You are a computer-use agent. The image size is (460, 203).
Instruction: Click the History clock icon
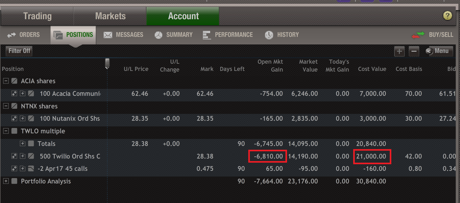[269, 35]
